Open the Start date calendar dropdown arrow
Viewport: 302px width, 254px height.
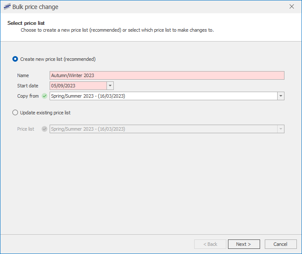click(110, 86)
